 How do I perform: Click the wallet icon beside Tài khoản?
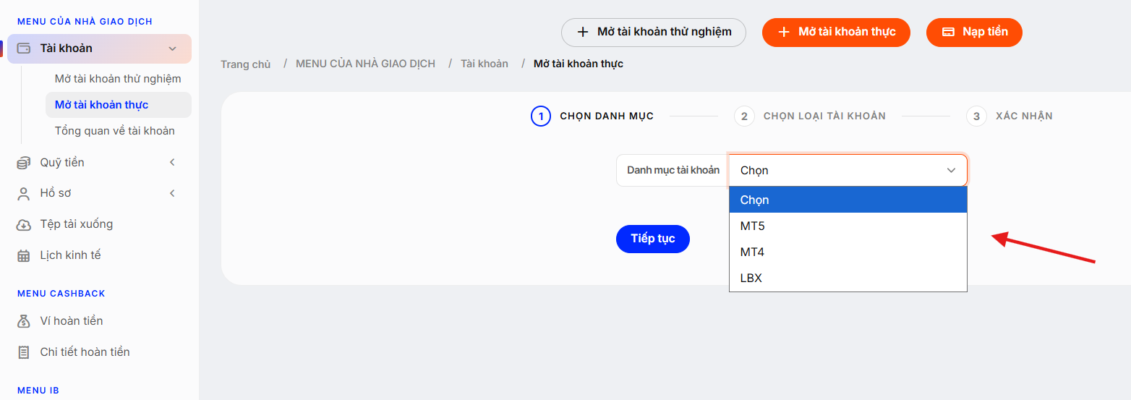pyautogui.click(x=24, y=48)
